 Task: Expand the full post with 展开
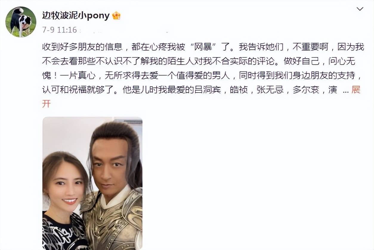point(356,90)
